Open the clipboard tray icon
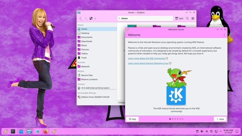Image resolution: width=242 pixels, height=136 pixels. point(197,131)
